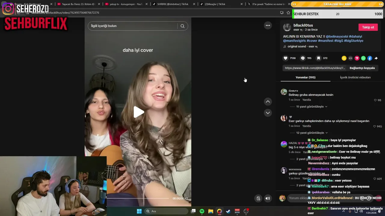Close the '(2)Mesajlar | TikTok' tab
The image size is (385, 216).
tap(242, 4)
